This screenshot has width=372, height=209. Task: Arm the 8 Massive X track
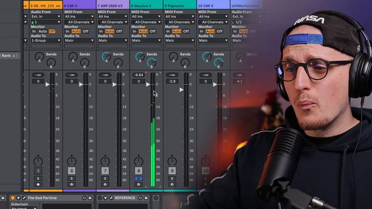pos(138,184)
